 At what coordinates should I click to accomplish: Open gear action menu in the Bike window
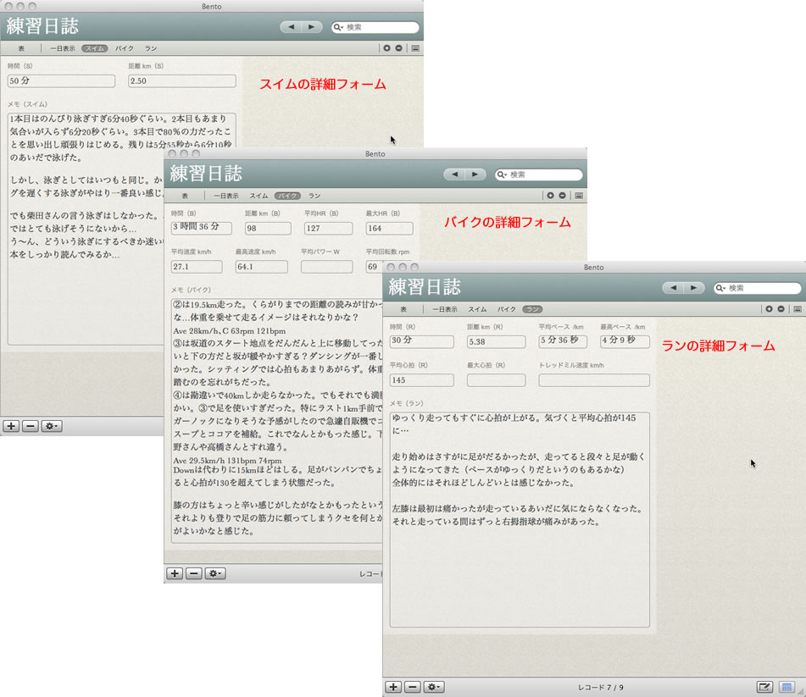coord(215,573)
